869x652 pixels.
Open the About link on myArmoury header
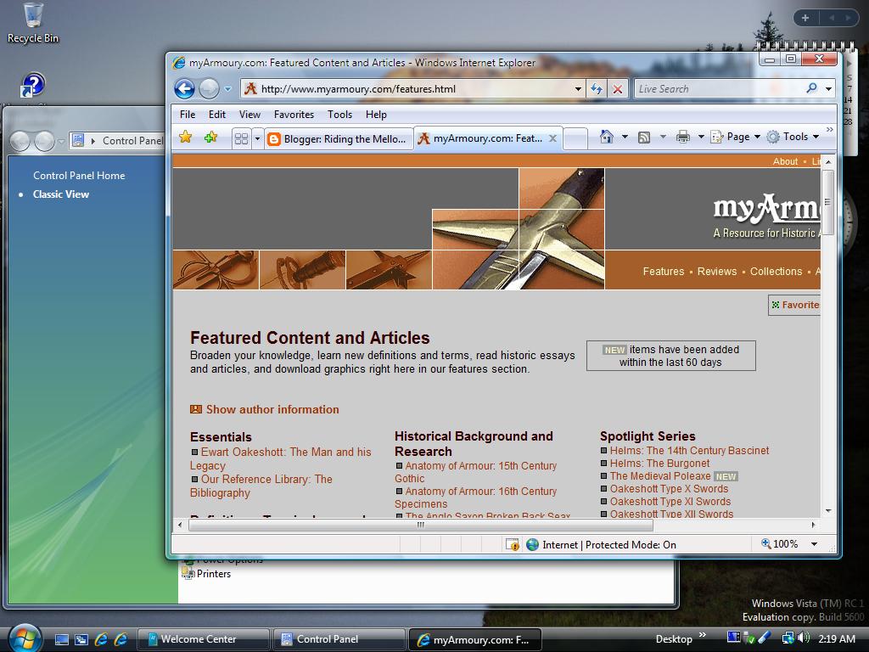tap(785, 161)
